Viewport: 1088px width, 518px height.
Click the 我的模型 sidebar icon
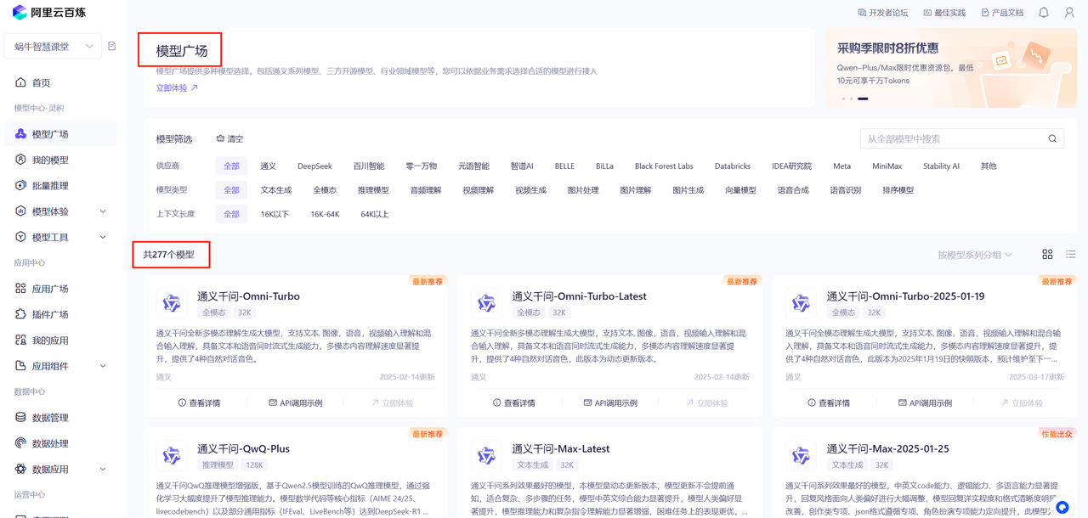(20, 160)
